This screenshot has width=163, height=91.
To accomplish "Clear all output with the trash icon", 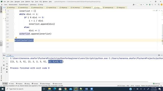I will (x=7, y=72).
